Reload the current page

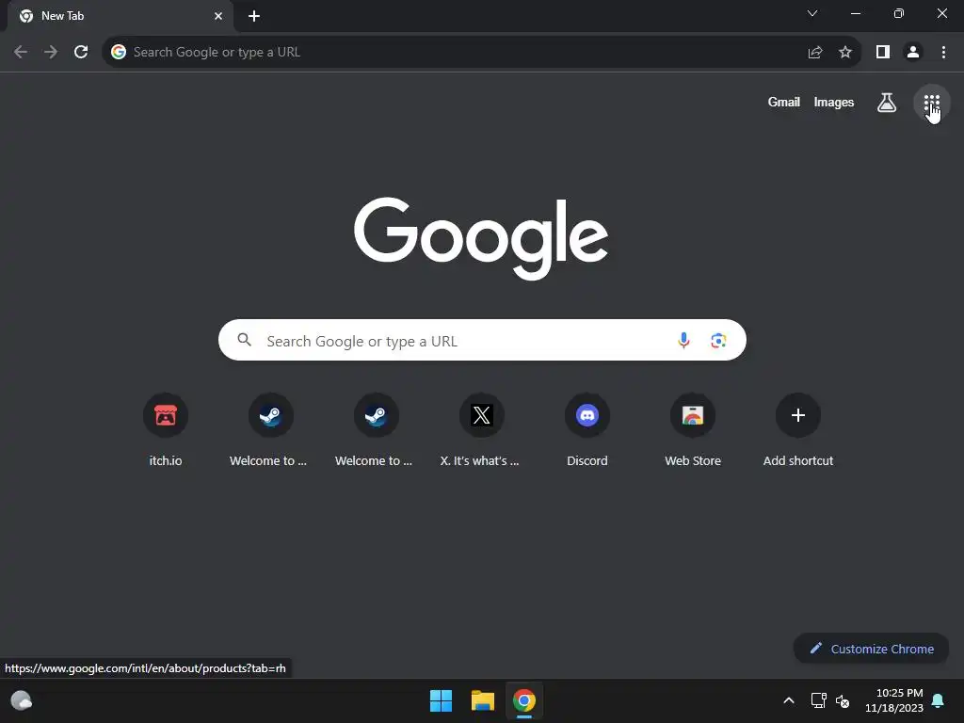81,52
